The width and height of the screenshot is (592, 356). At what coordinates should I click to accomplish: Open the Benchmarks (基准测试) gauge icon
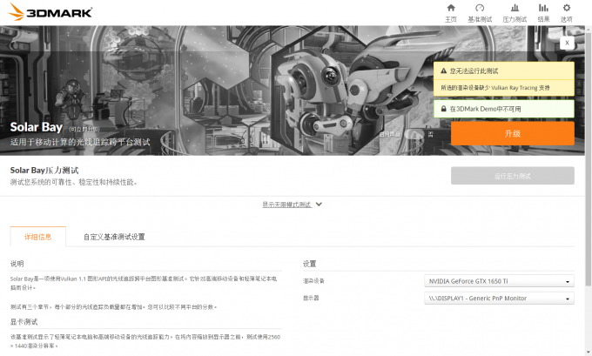[480, 8]
